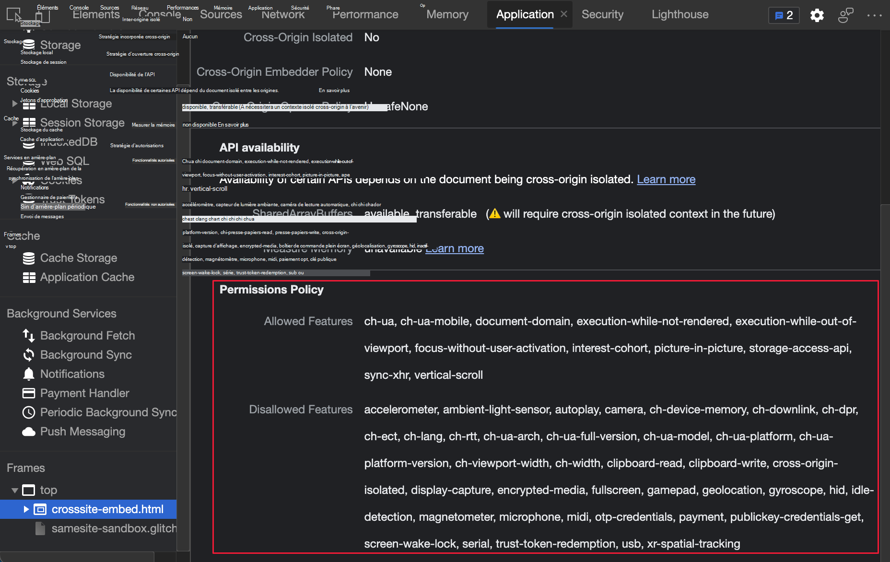Click the Disallowed Features label
This screenshot has width=890, height=562.
tap(301, 410)
